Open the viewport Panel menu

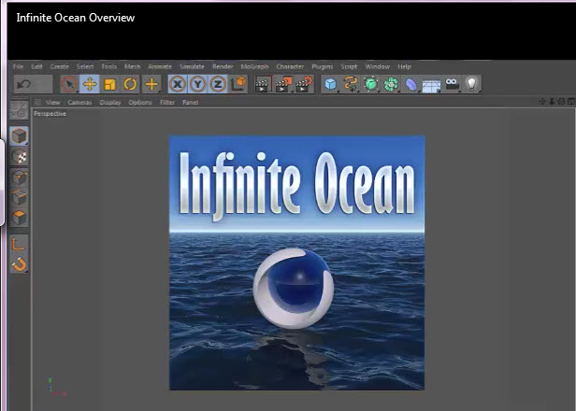click(191, 103)
